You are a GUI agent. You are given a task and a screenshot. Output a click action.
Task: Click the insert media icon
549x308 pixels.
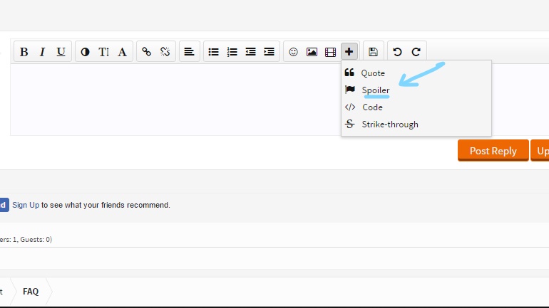pos(331,52)
